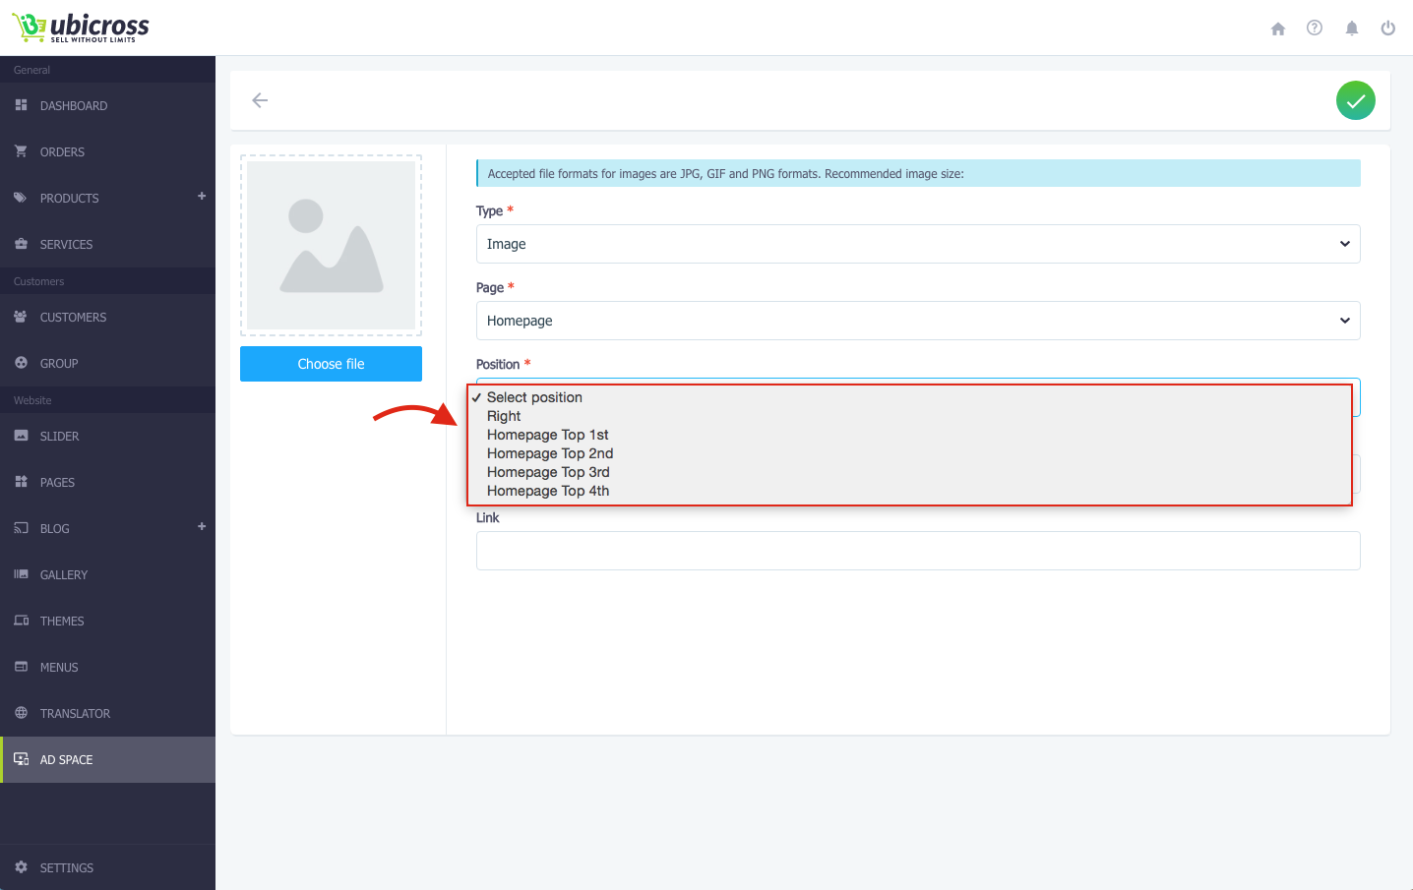This screenshot has height=890, width=1413.
Task: Click the Settings gear icon
Action: coord(21,867)
